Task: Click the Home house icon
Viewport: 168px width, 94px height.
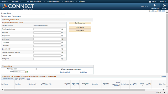Action: [150, 2]
